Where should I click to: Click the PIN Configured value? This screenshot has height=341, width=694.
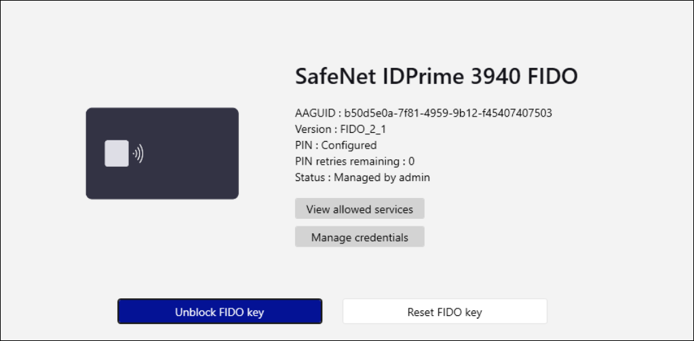pos(349,145)
